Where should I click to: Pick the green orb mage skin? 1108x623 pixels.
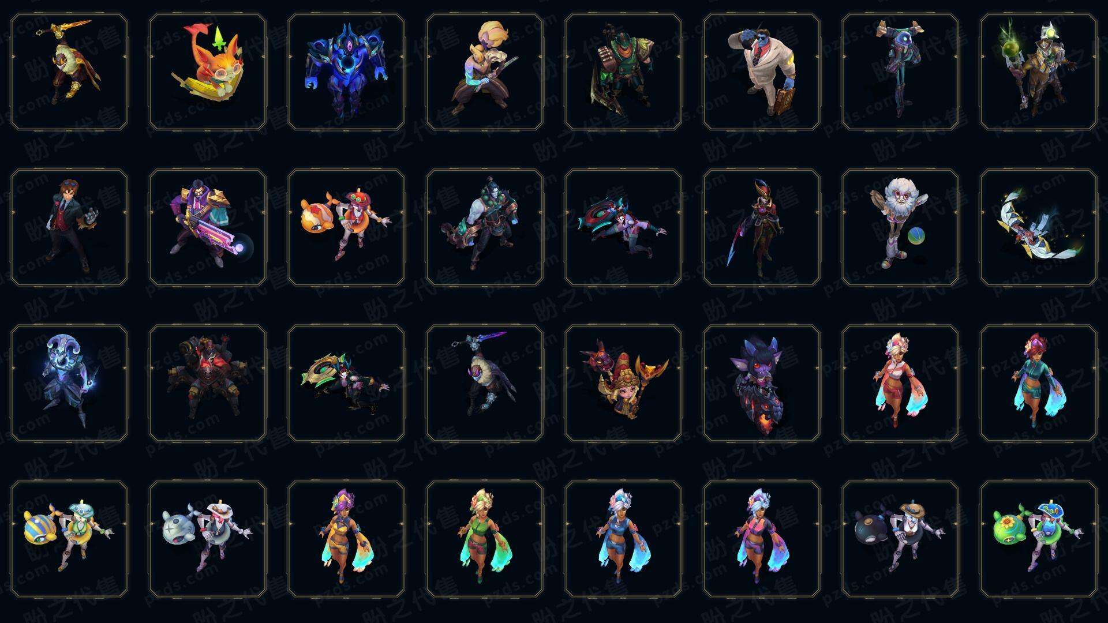coord(1039,72)
